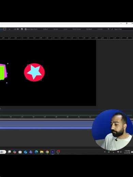Viewport: 133px width, 177px height.
Task: Open Microsoft Teams from taskbar
Action: [x=31, y=152]
